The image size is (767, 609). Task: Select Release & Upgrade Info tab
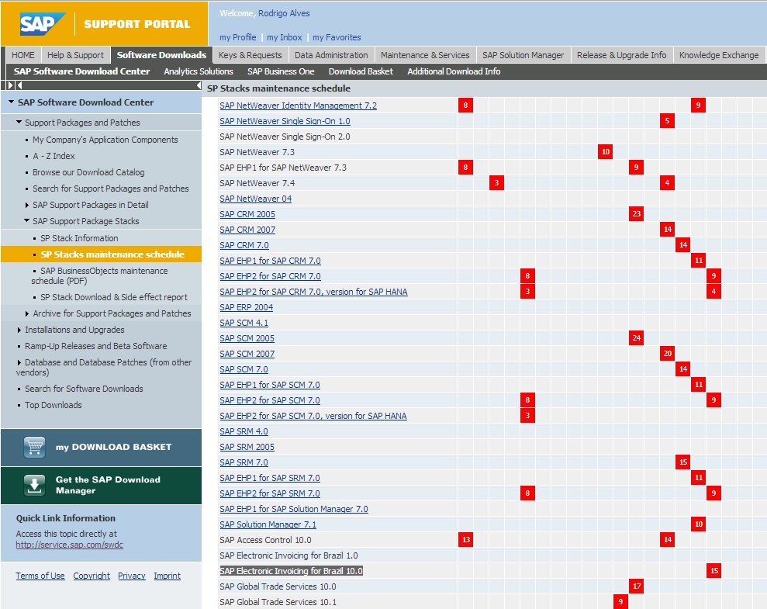pyautogui.click(x=621, y=55)
